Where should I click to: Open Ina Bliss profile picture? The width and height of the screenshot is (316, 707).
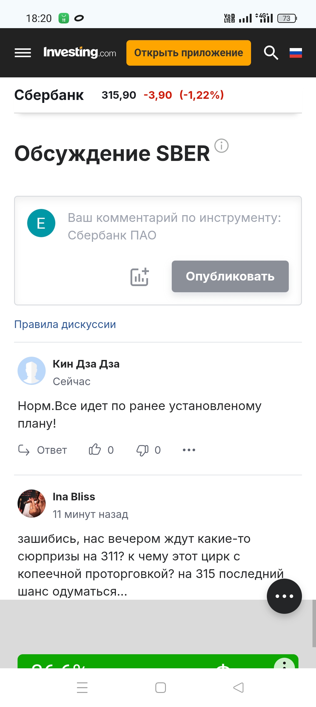coord(32,503)
